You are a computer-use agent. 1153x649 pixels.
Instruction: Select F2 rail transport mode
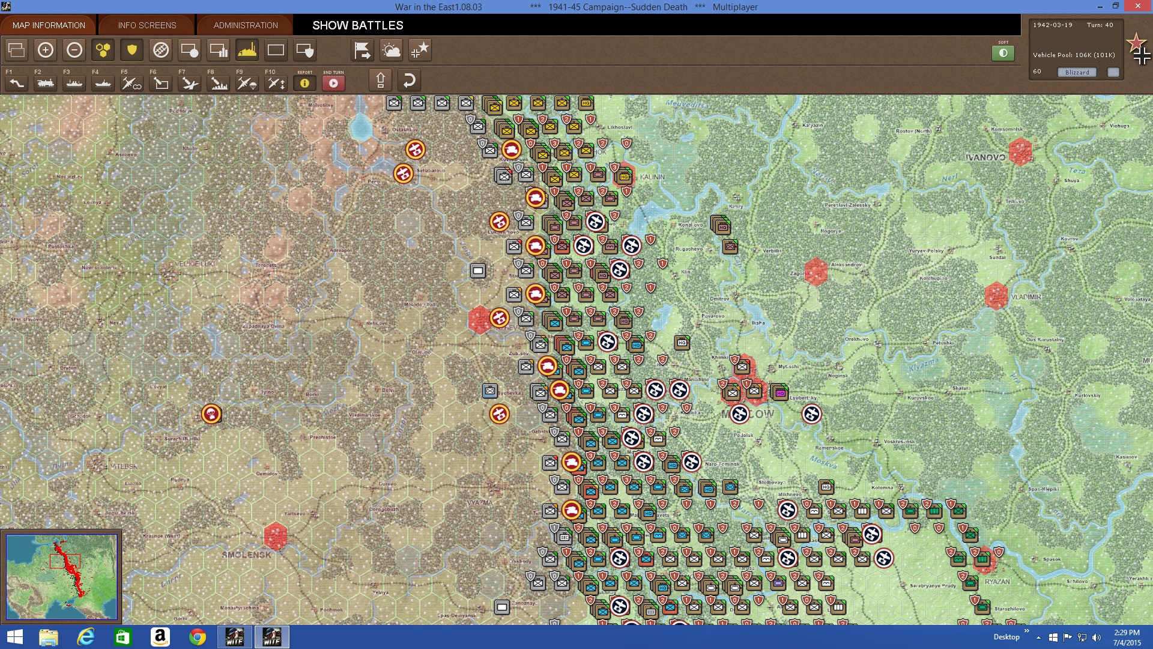pyautogui.click(x=46, y=83)
